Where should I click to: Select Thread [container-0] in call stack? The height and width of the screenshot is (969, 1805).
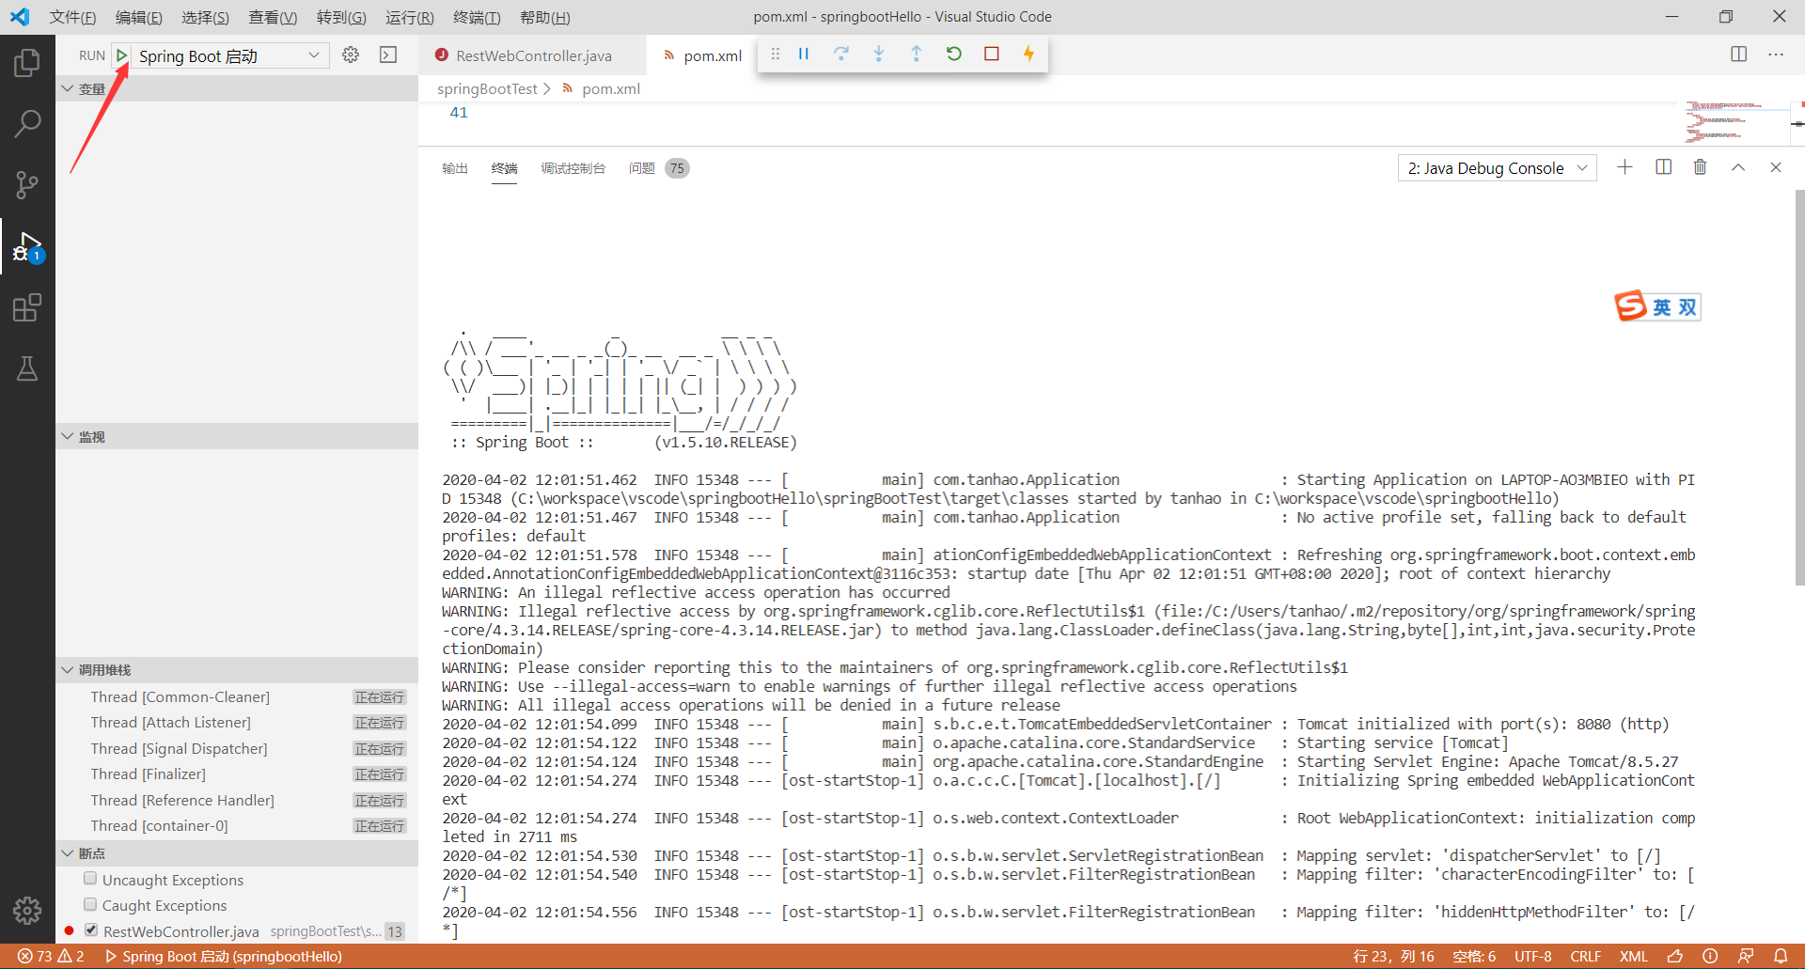(x=236, y=825)
